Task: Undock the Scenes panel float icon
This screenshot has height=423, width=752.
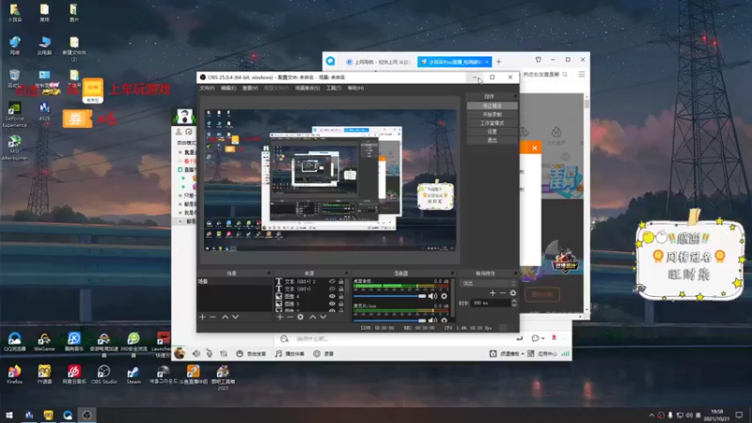Action: [x=269, y=274]
